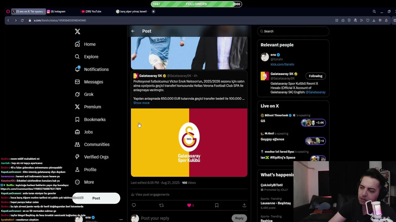Click the followers goal progress bar

point(196,4)
